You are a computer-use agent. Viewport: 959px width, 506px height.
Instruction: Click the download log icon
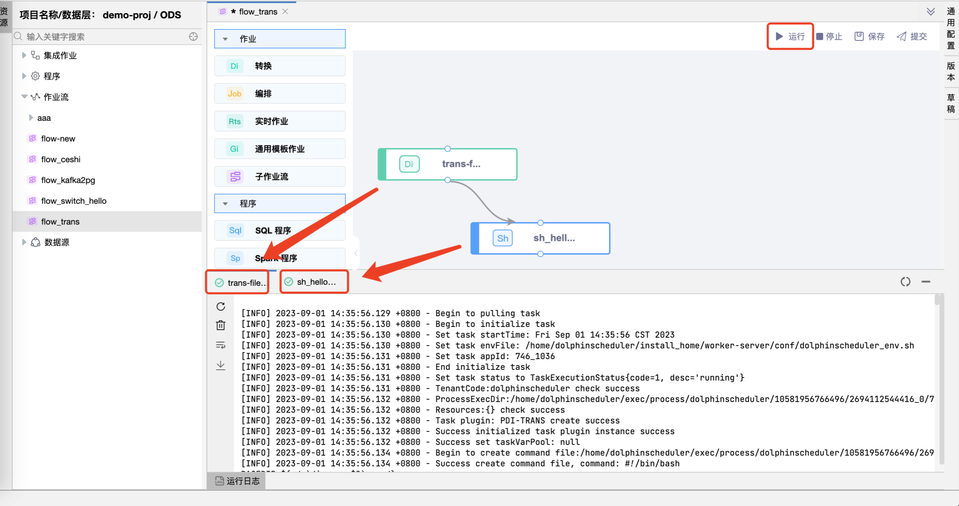click(x=221, y=365)
